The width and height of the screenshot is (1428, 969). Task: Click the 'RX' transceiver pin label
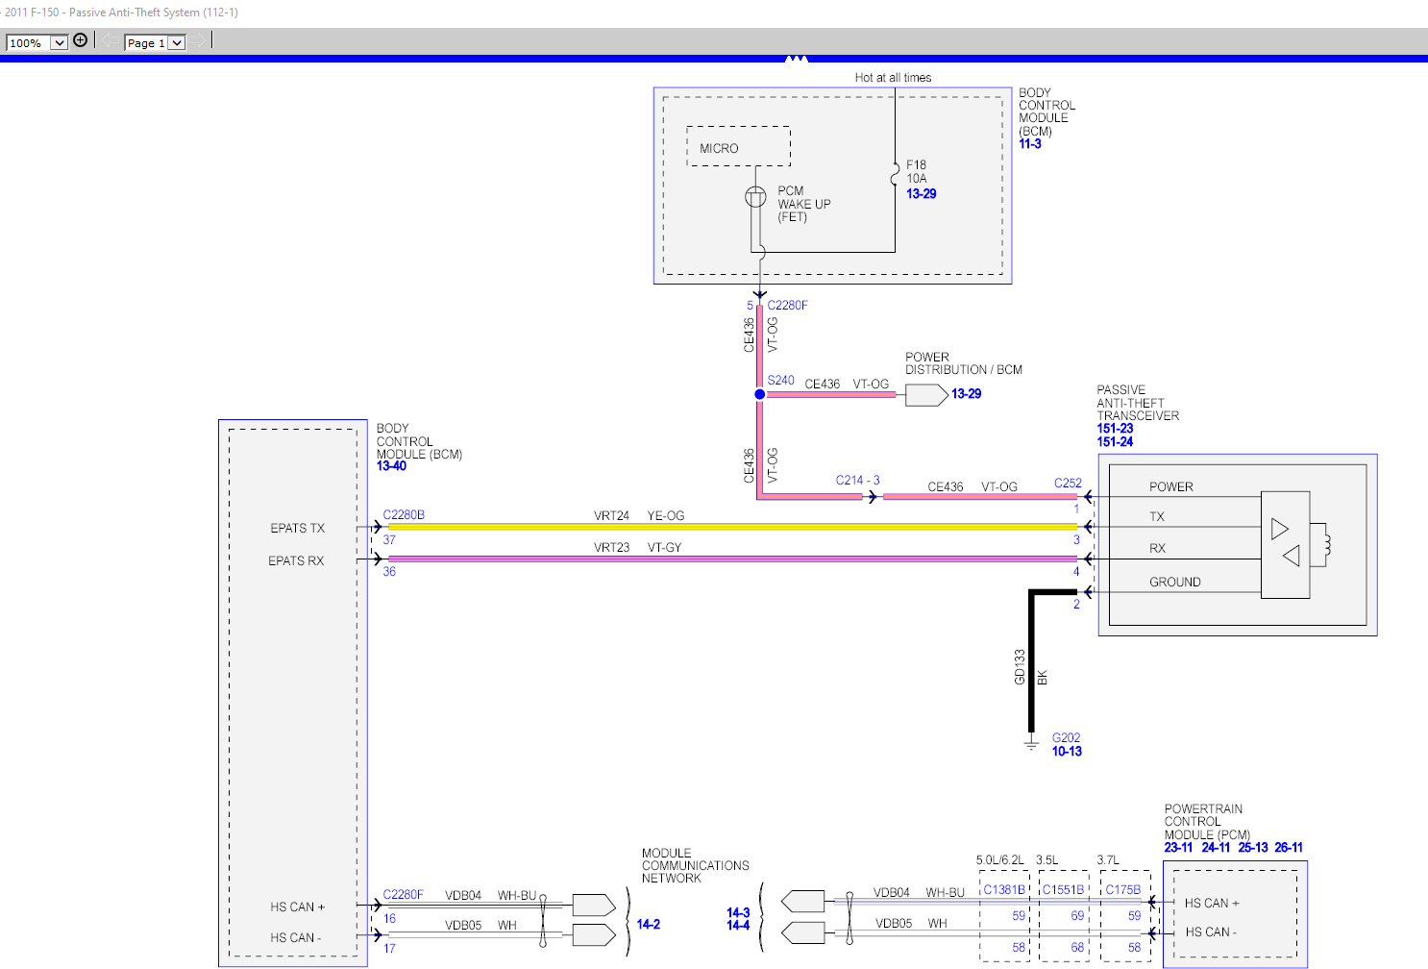1157,549
